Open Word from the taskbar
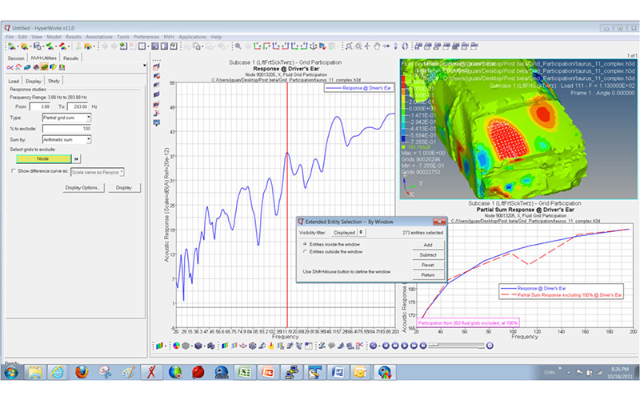This screenshot has height=400, width=640. tap(338, 372)
